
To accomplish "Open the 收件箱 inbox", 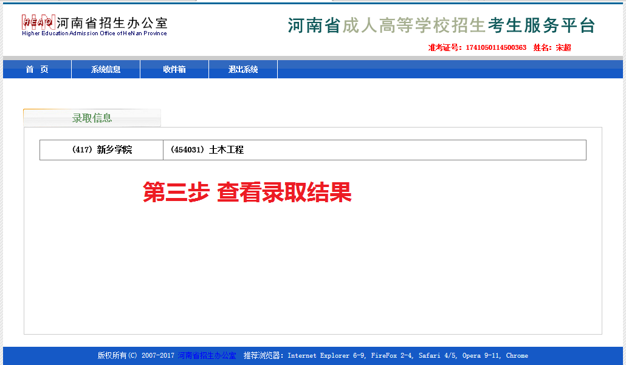I will click(174, 69).
